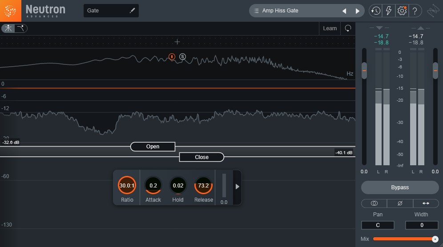Image resolution: width=443 pixels, height=247 pixels.
Task: Toggle the orange band power icon
Action: [x=172, y=56]
